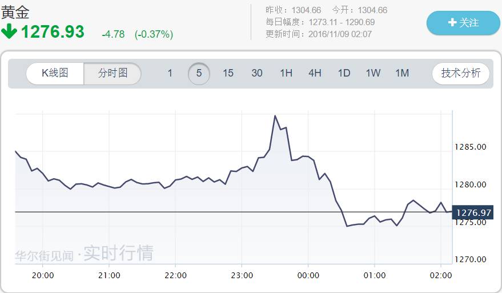Choose the 1H interval
This screenshot has width=502, height=293.
[x=286, y=73]
